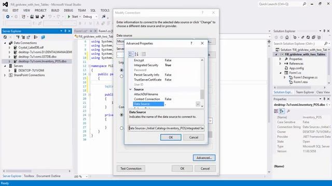Click the Undo arrow in main toolbar
The height and width of the screenshot is (186, 332).
tap(50, 17)
